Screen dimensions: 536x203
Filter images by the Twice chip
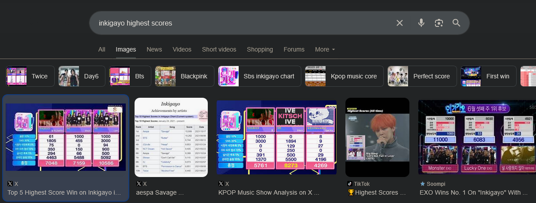pos(30,76)
